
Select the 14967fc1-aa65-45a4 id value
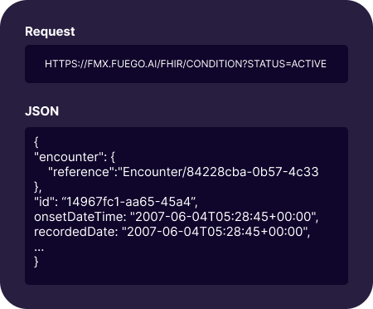tap(129, 202)
